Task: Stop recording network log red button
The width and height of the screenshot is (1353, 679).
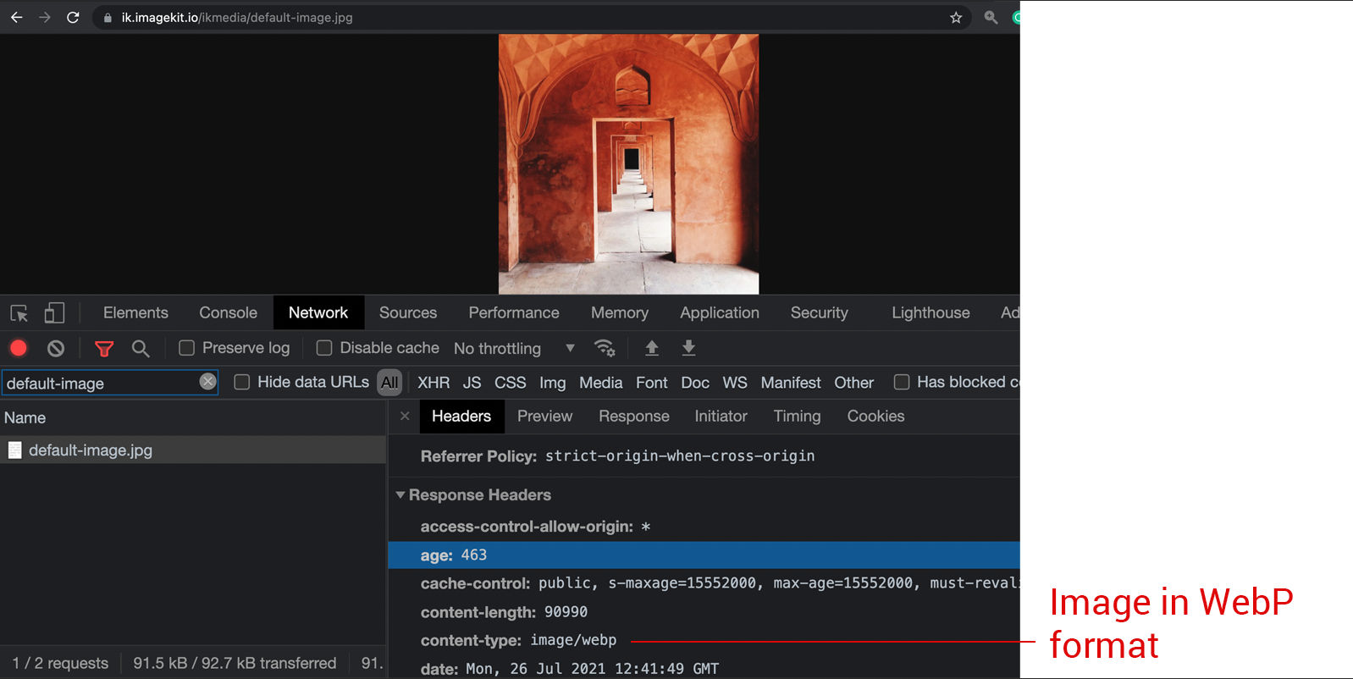Action: tap(19, 348)
